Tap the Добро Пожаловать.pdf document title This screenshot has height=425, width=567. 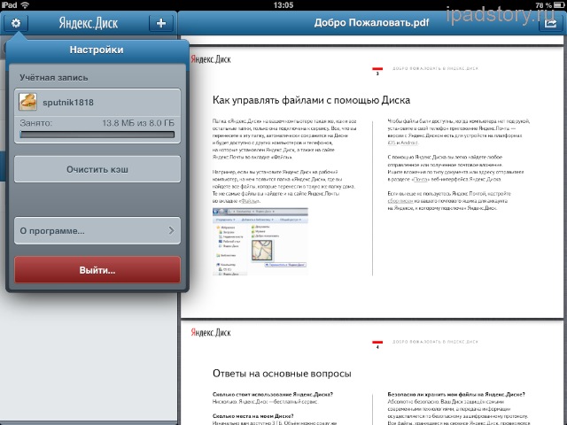click(x=371, y=23)
